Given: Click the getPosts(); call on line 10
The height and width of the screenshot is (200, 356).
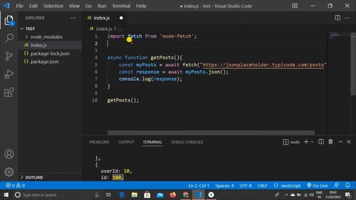Looking at the screenshot, I should click(123, 100).
